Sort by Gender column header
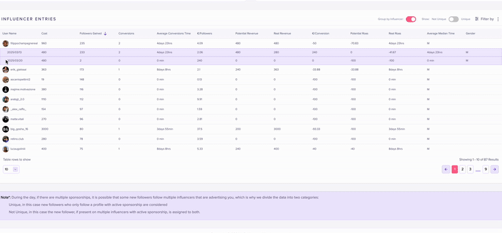502x233 pixels. (470, 34)
